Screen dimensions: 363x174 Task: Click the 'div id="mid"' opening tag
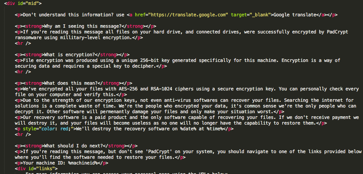coord(23,3)
